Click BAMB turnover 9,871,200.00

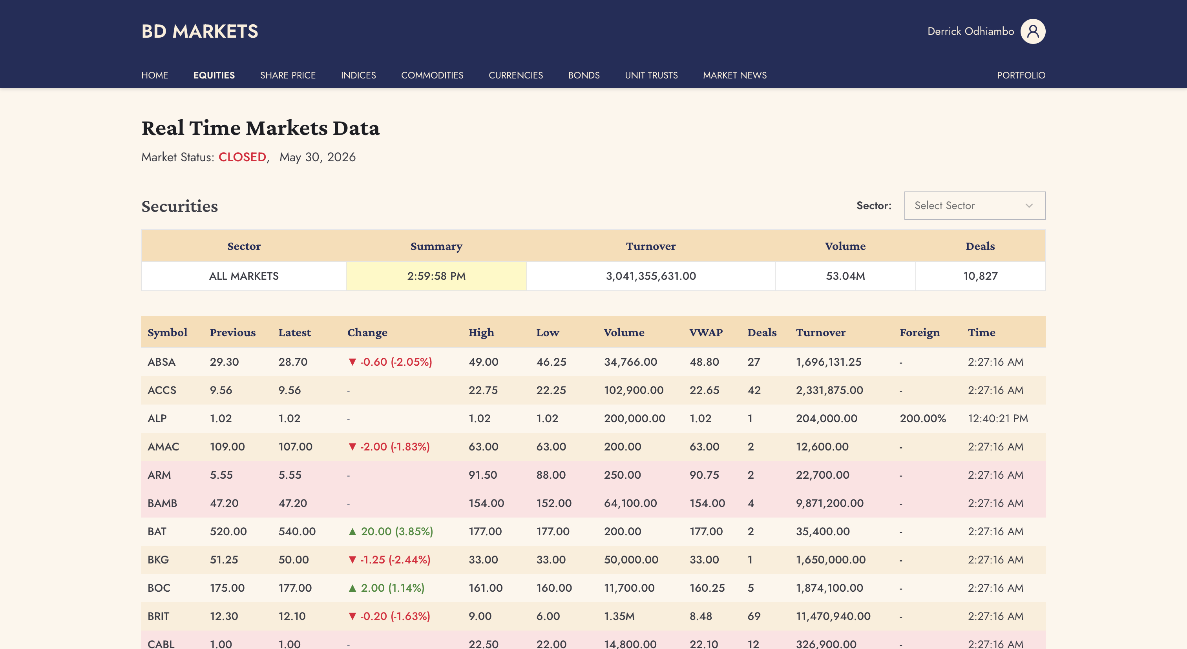point(829,503)
